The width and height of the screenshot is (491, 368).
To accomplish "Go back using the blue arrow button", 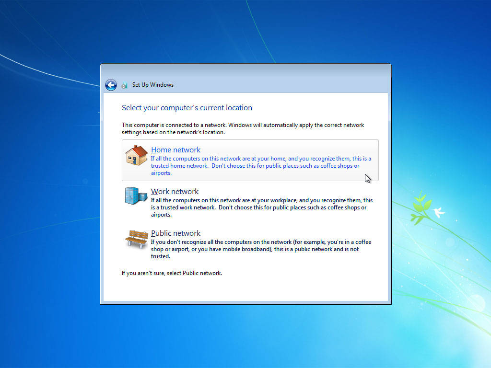I will click(111, 85).
